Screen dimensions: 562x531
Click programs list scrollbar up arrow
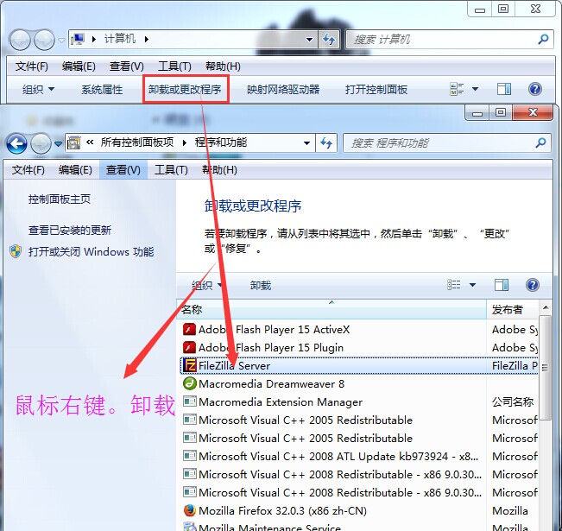click(x=545, y=307)
